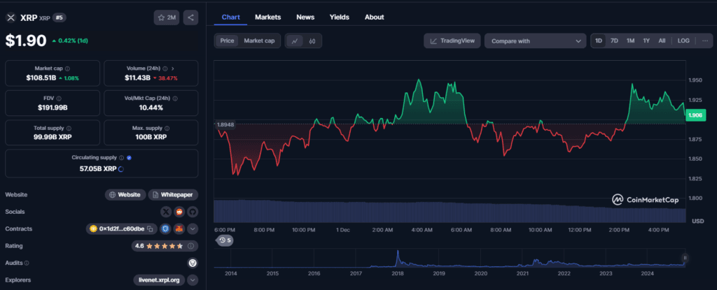Add token to MetaMask fox icon
This screenshot has height=290, width=717.
pos(179,229)
